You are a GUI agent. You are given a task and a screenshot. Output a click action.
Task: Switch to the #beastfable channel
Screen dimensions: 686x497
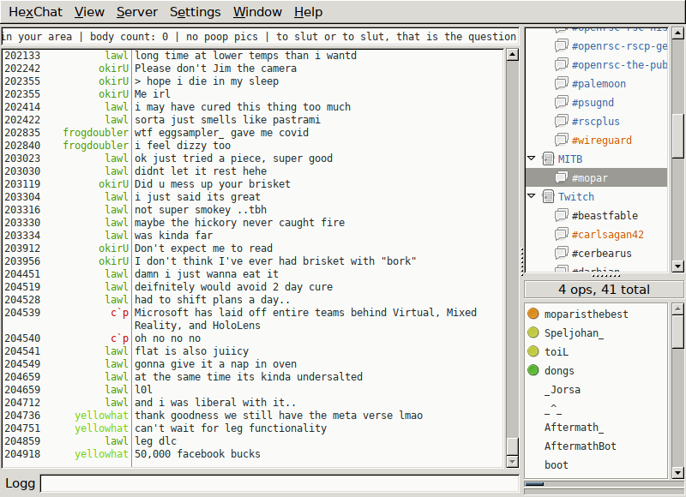[605, 215]
